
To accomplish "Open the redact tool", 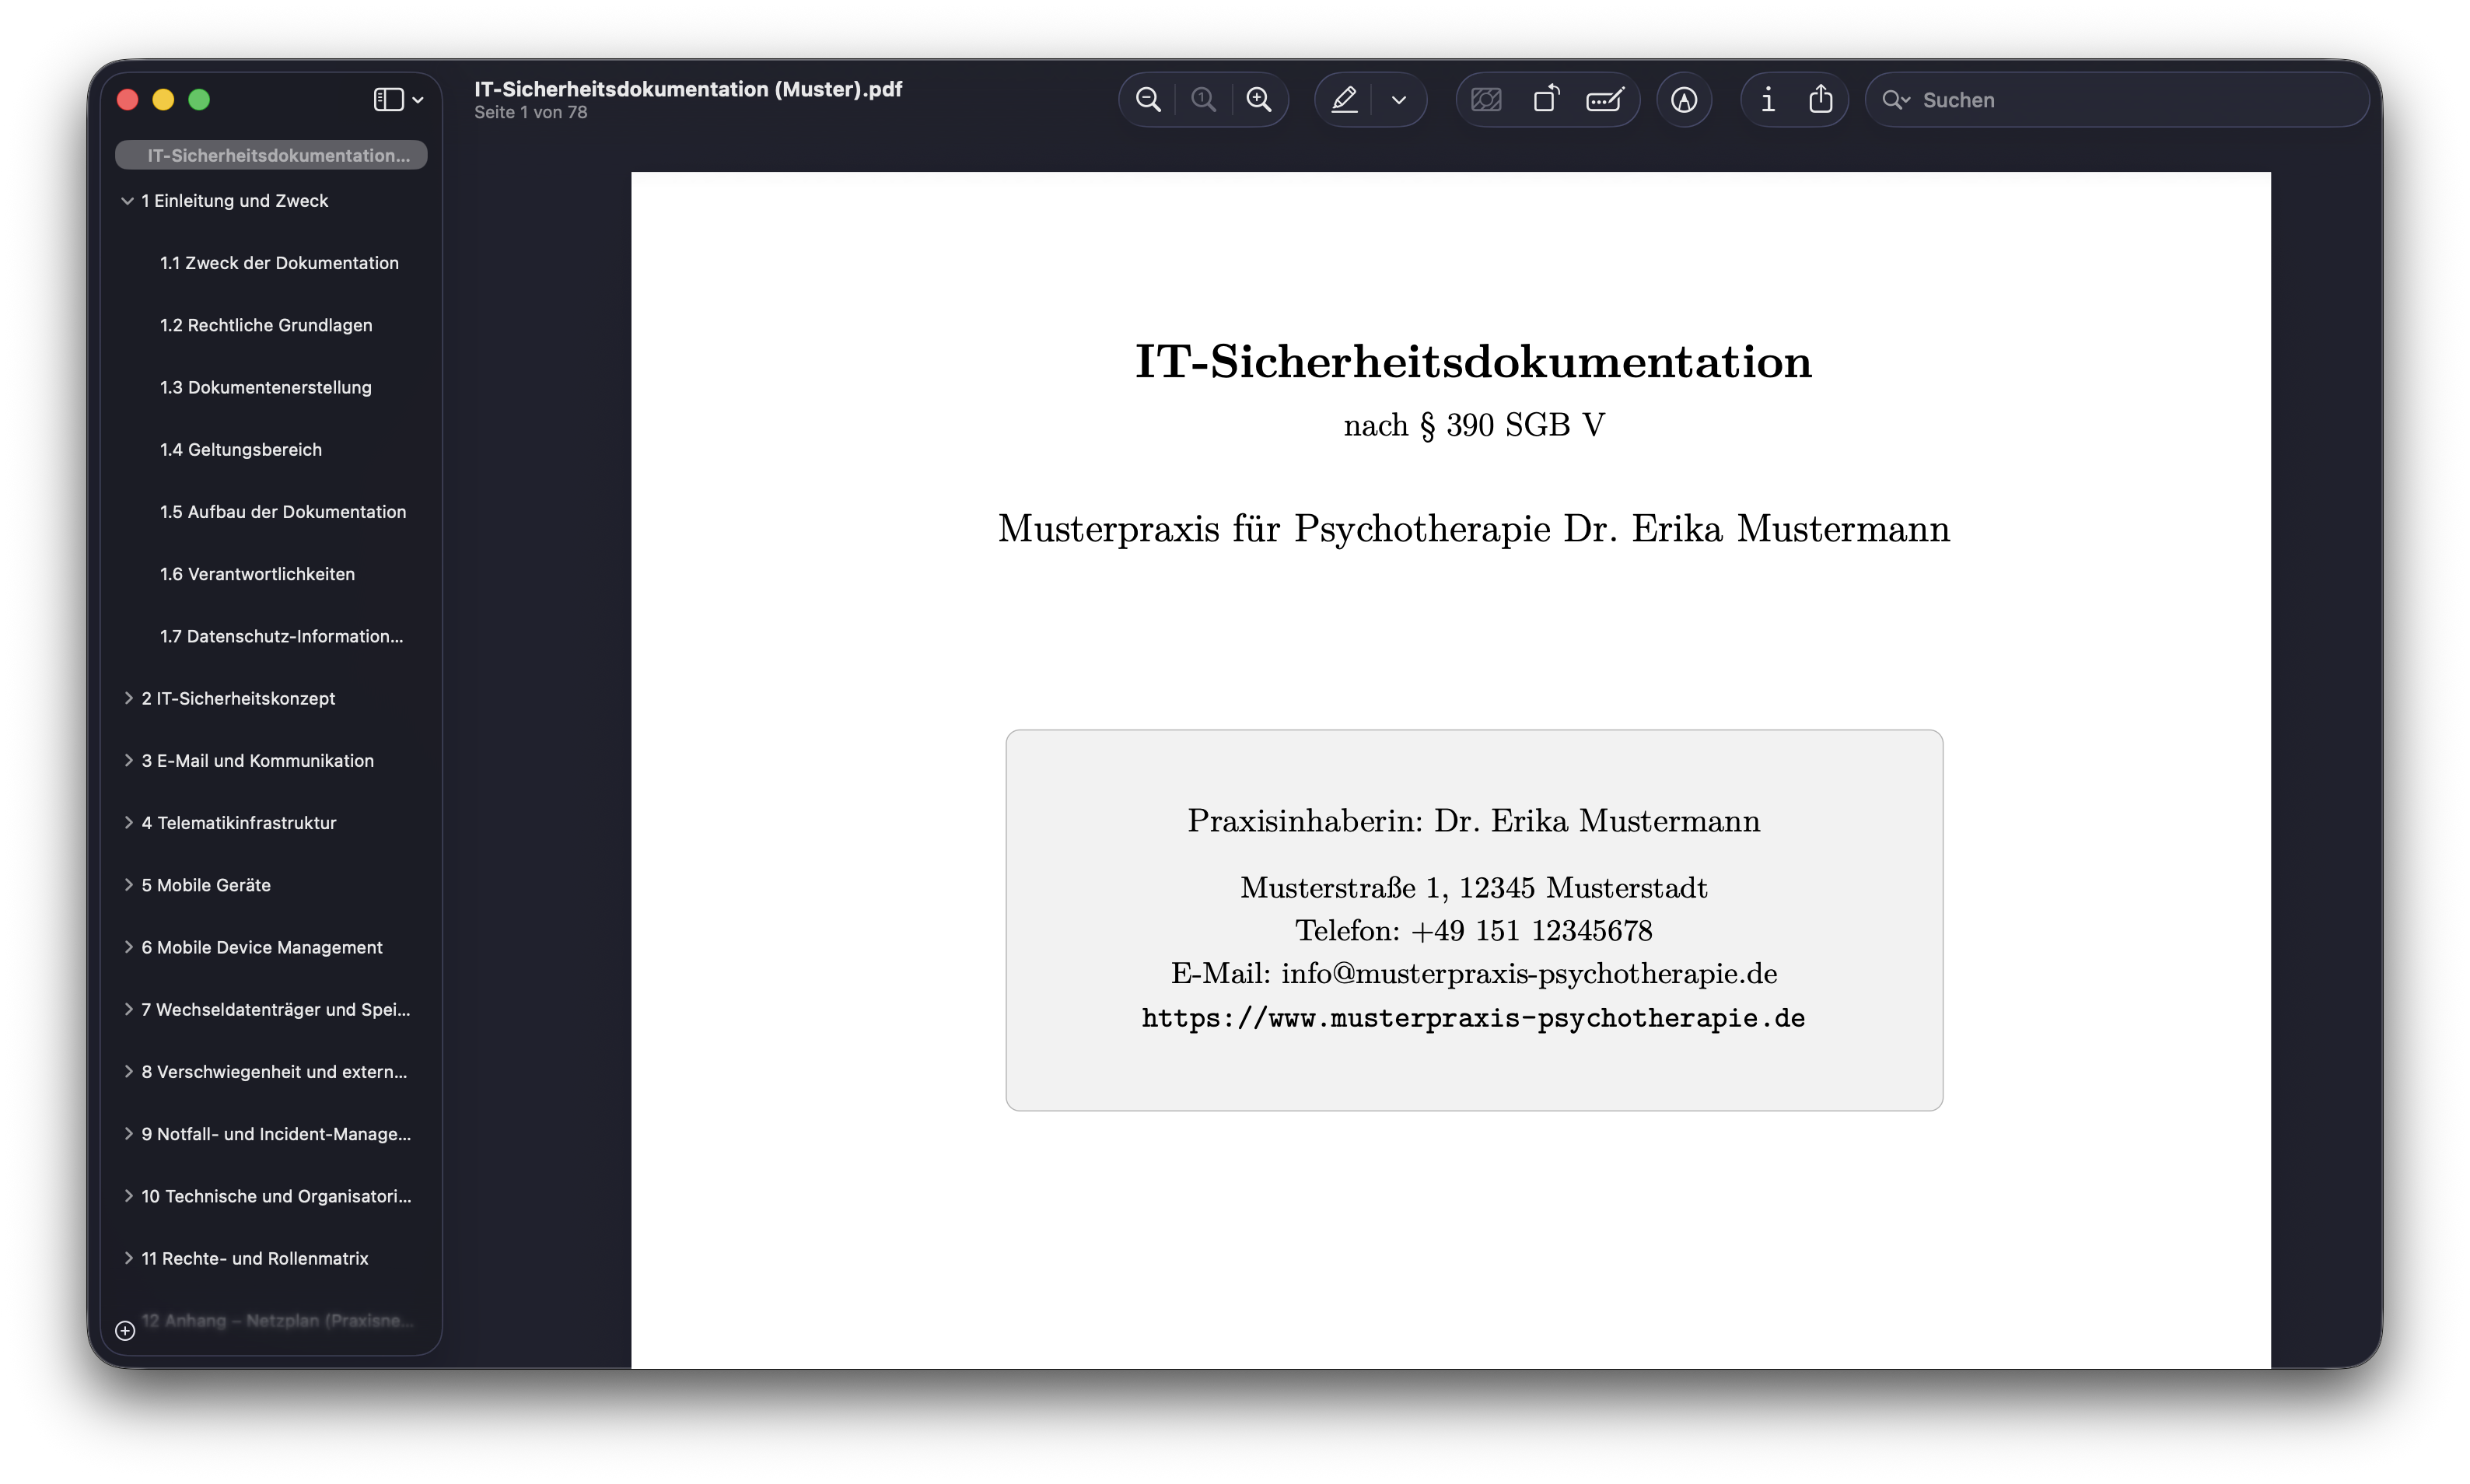I will click(x=1486, y=99).
